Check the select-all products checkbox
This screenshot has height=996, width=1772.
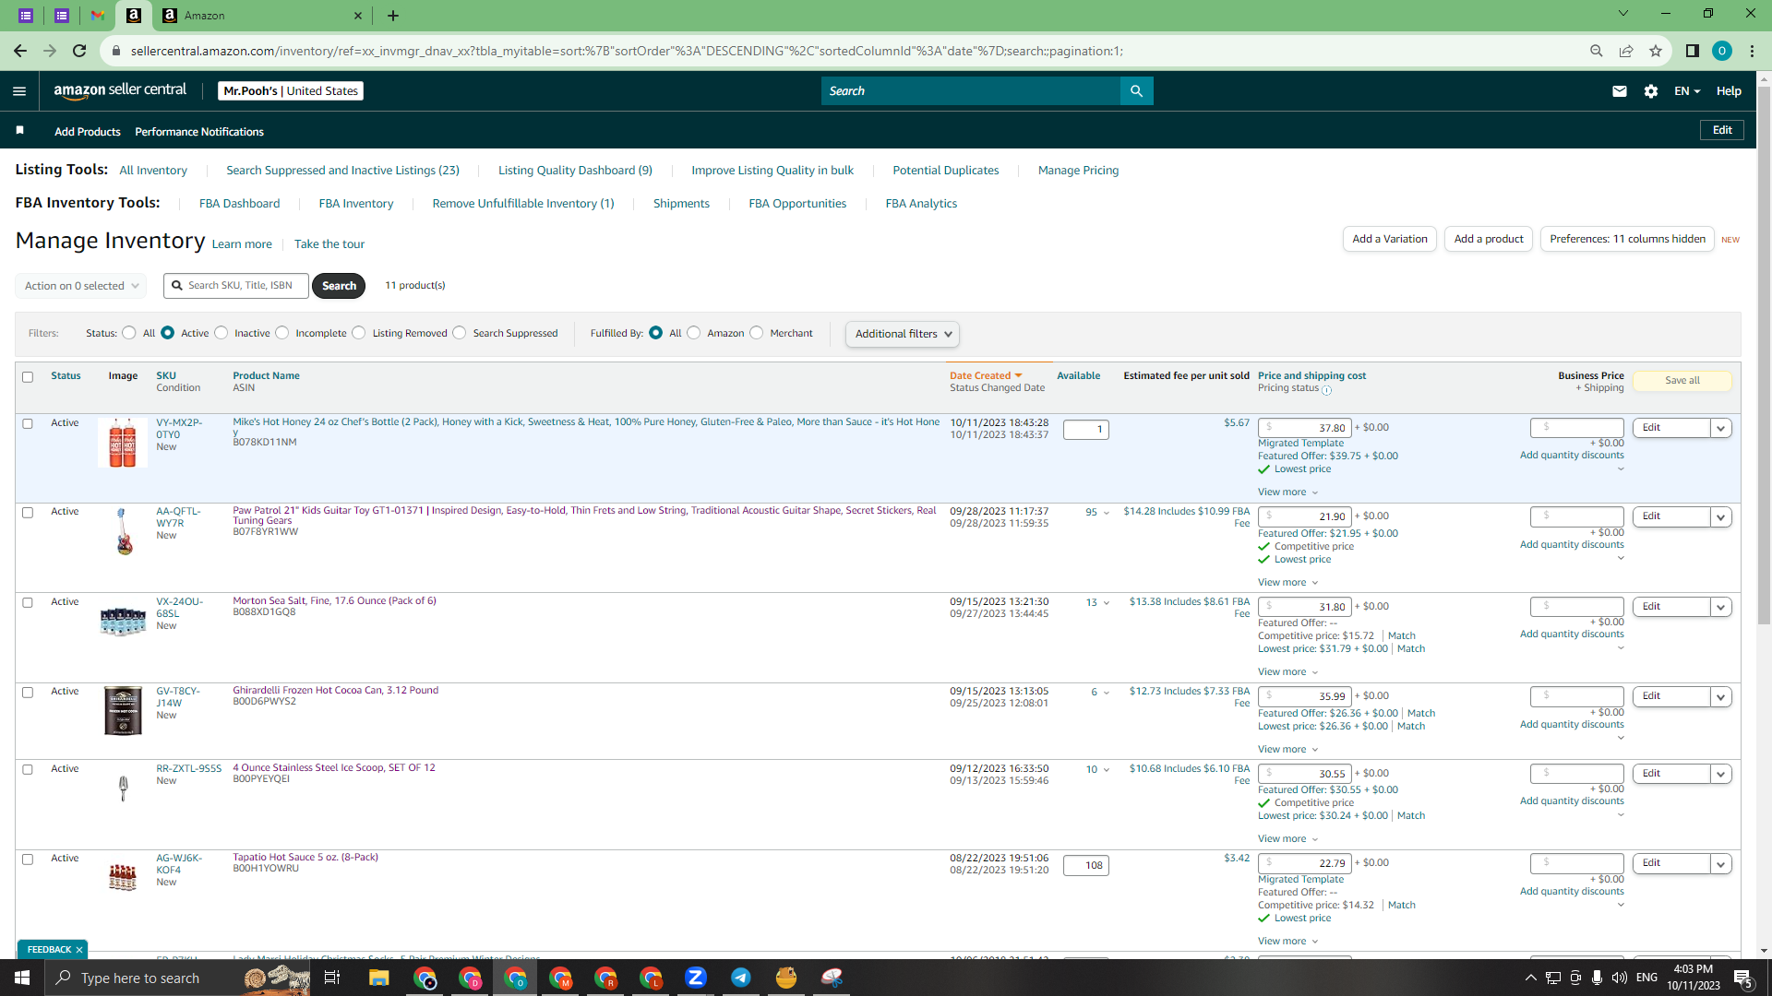(28, 377)
